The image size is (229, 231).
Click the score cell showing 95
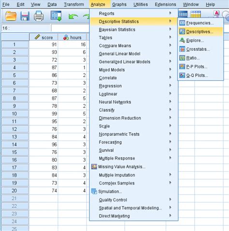pyautogui.click(x=43, y=121)
